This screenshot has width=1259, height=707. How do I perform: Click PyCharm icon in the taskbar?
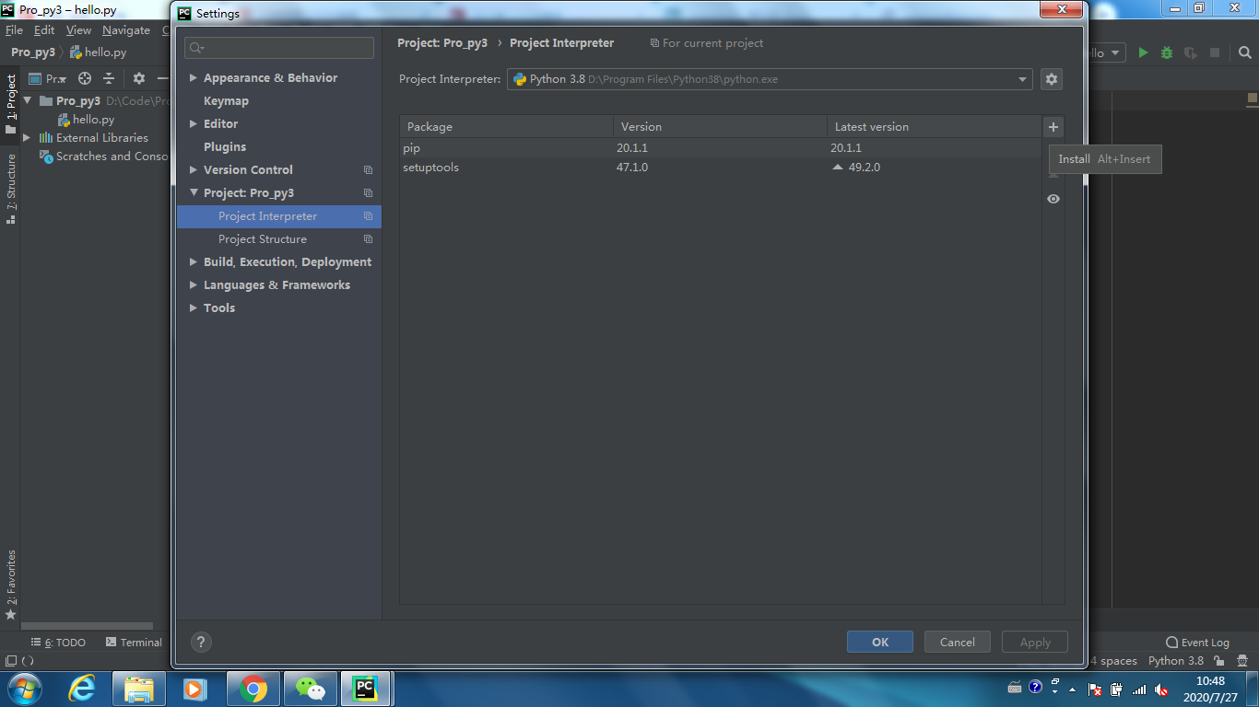pos(366,689)
